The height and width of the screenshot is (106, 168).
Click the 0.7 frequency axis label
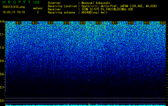click(x=2, y=87)
